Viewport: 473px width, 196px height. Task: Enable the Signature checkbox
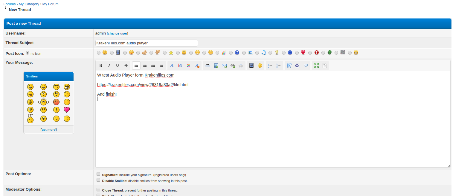[98, 174]
